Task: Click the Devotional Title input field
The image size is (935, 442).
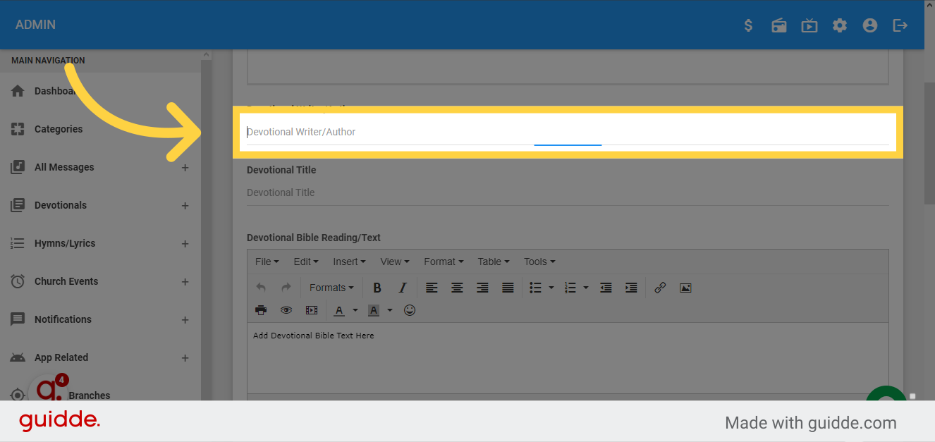Action: point(567,192)
